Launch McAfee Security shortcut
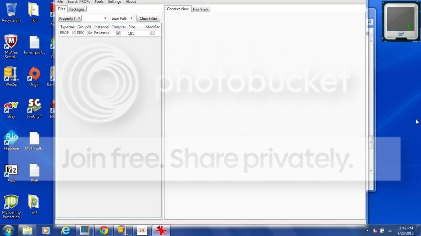 pyautogui.click(x=11, y=47)
